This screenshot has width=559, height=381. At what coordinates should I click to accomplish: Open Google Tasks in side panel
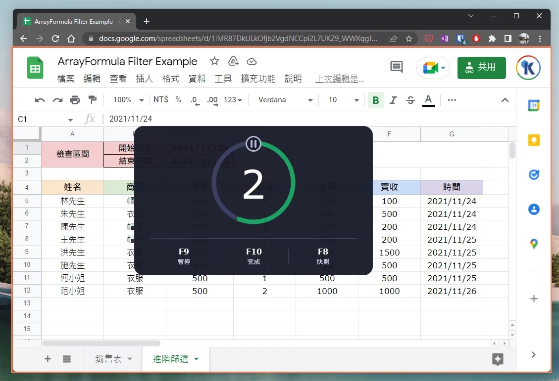(x=534, y=174)
